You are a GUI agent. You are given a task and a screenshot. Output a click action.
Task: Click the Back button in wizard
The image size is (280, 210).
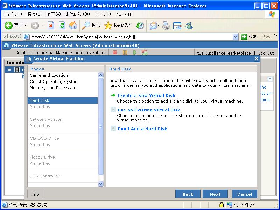tap(188, 194)
